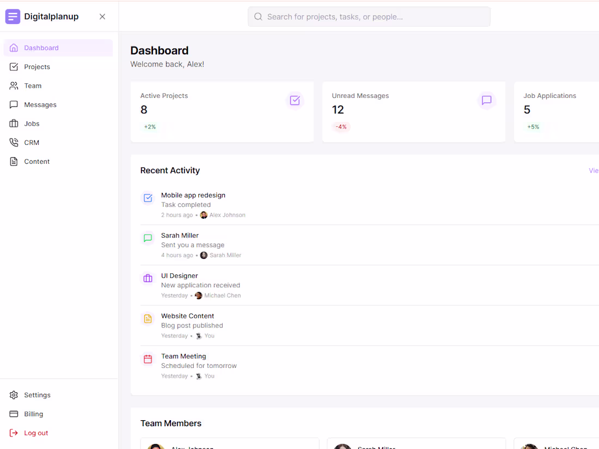Viewport: 599px width, 449px height.
Task: Click the Projects checkmark icon in sidebar
Action: [x=14, y=67]
